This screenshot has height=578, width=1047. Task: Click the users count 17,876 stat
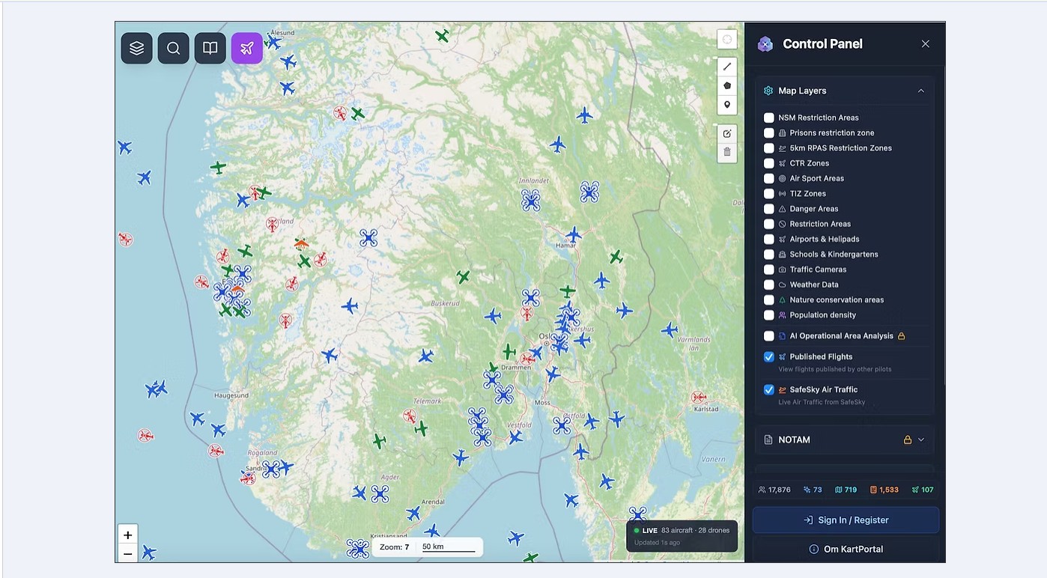pos(774,490)
